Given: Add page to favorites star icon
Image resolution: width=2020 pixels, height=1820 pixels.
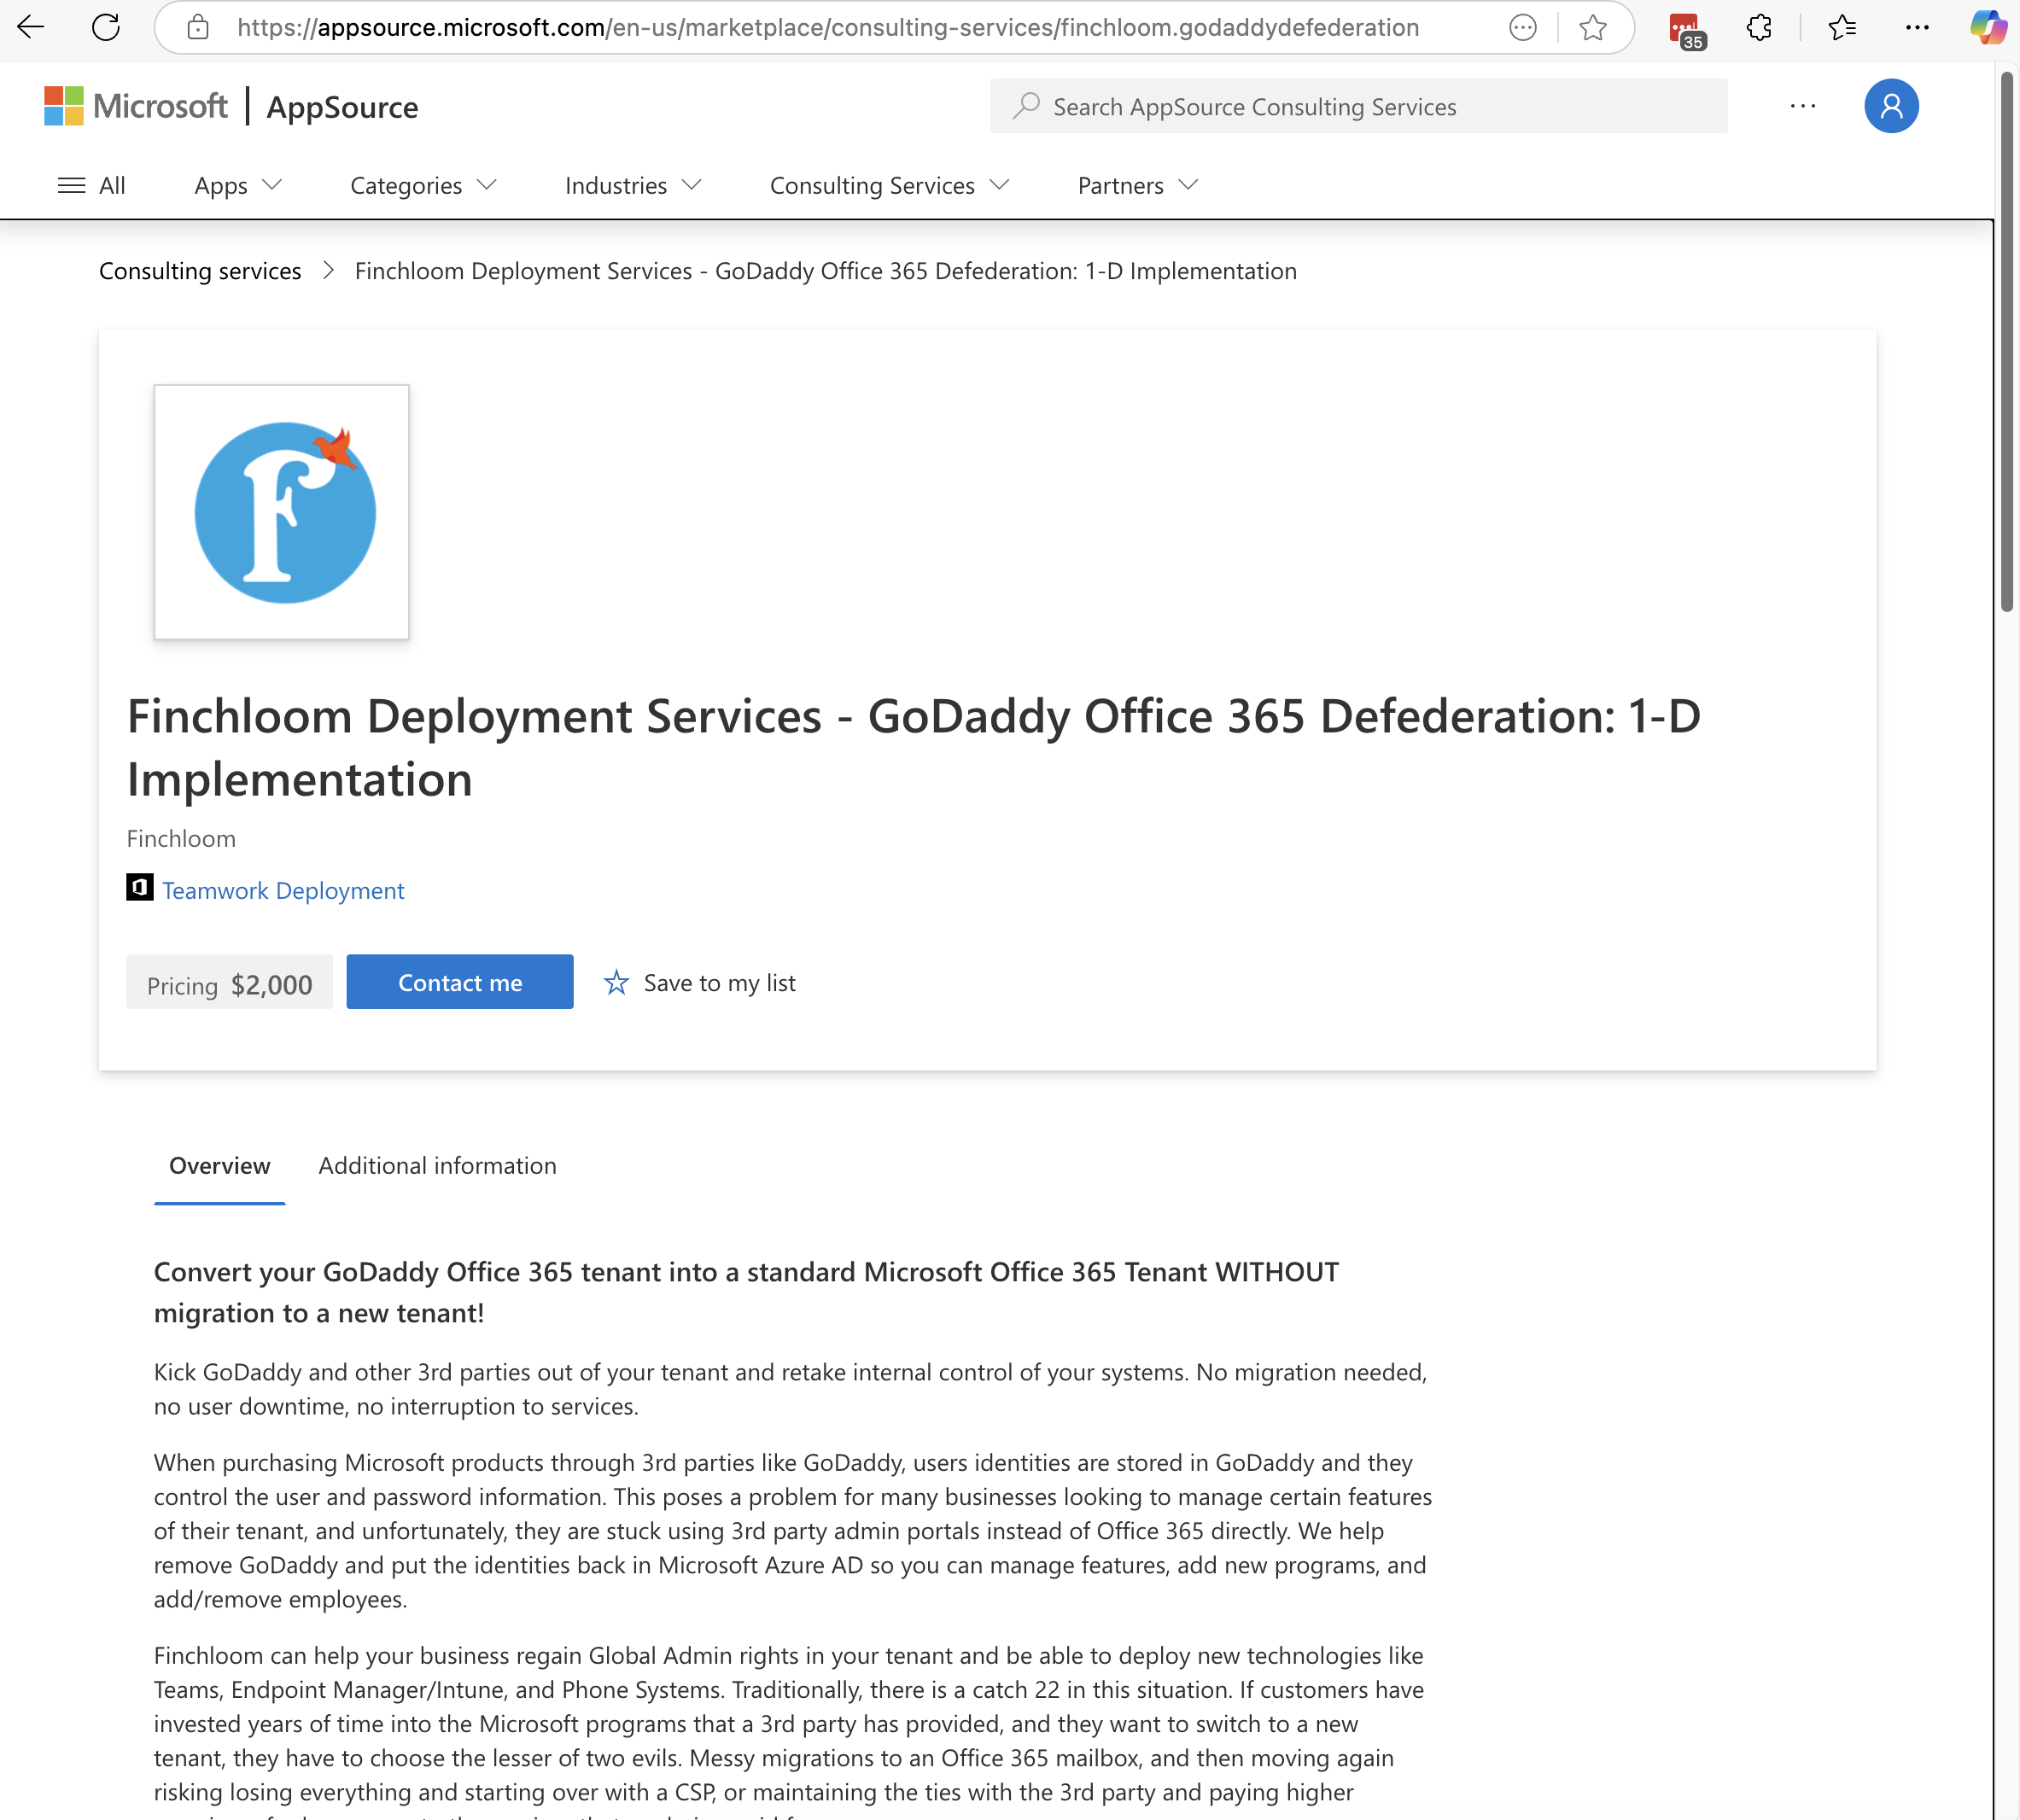Looking at the screenshot, I should click(1593, 27).
